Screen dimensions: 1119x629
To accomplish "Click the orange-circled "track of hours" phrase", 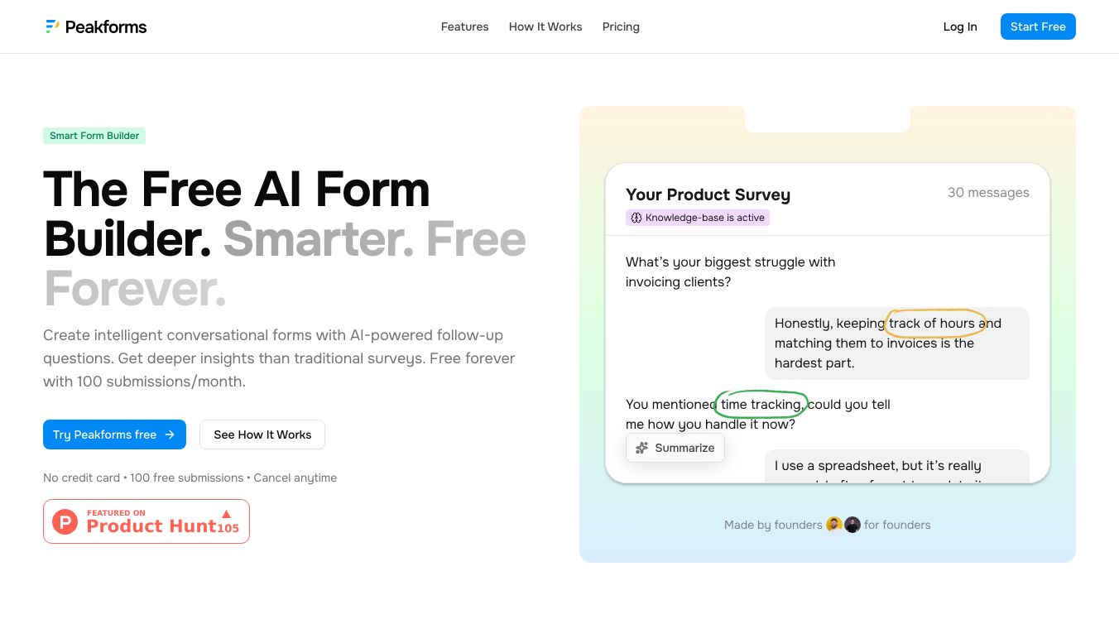I will click(934, 323).
